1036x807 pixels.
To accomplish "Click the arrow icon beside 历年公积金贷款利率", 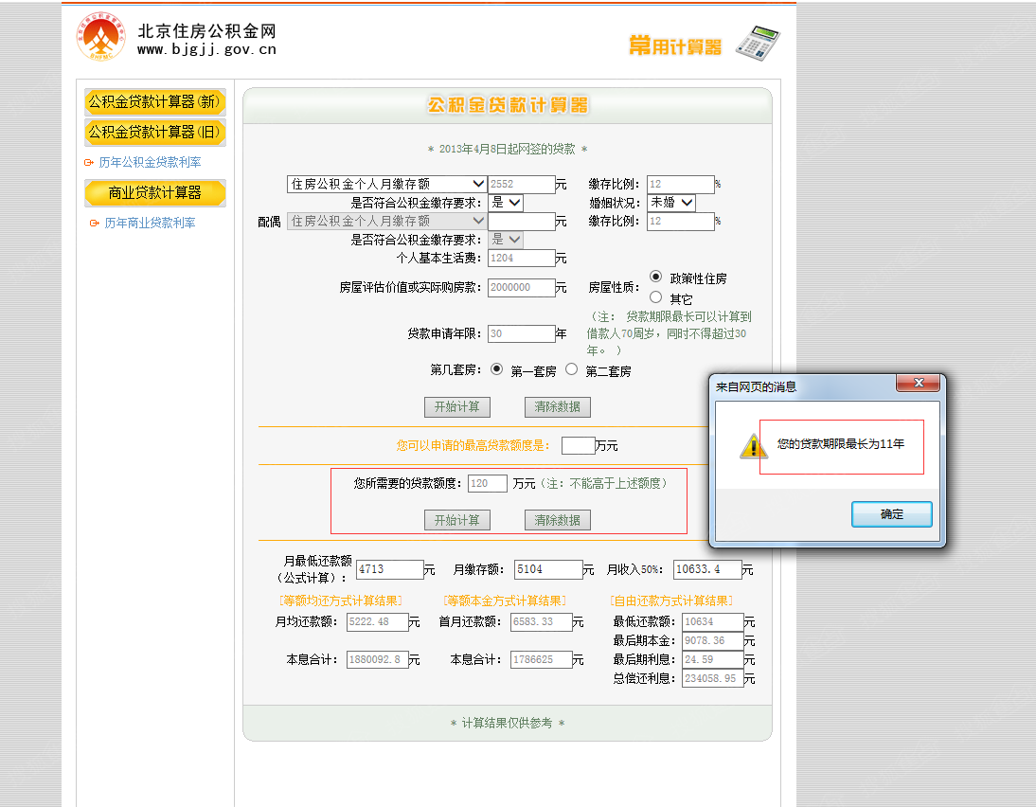I will click(x=89, y=163).
